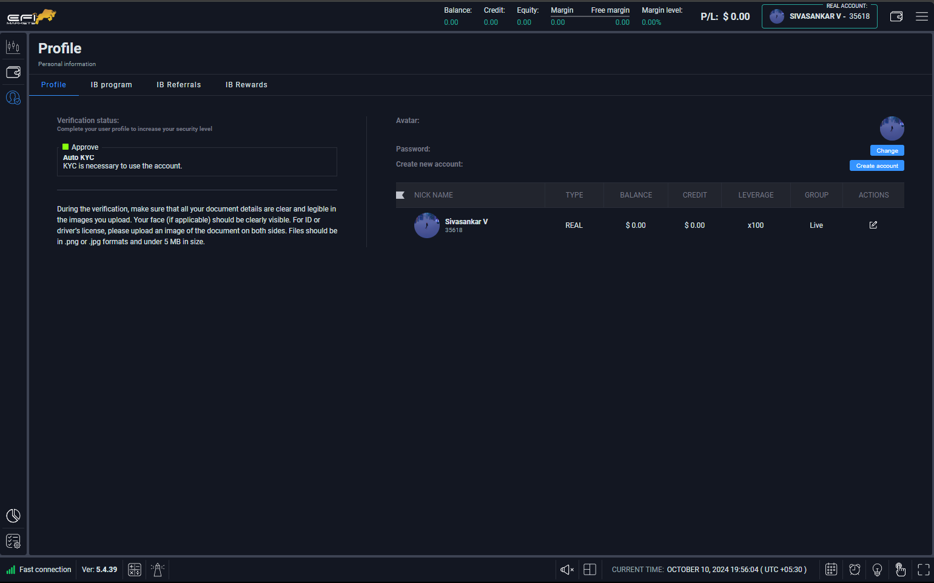Open the calculator in status bar
Viewport: 934px width, 583px height.
pos(135,570)
